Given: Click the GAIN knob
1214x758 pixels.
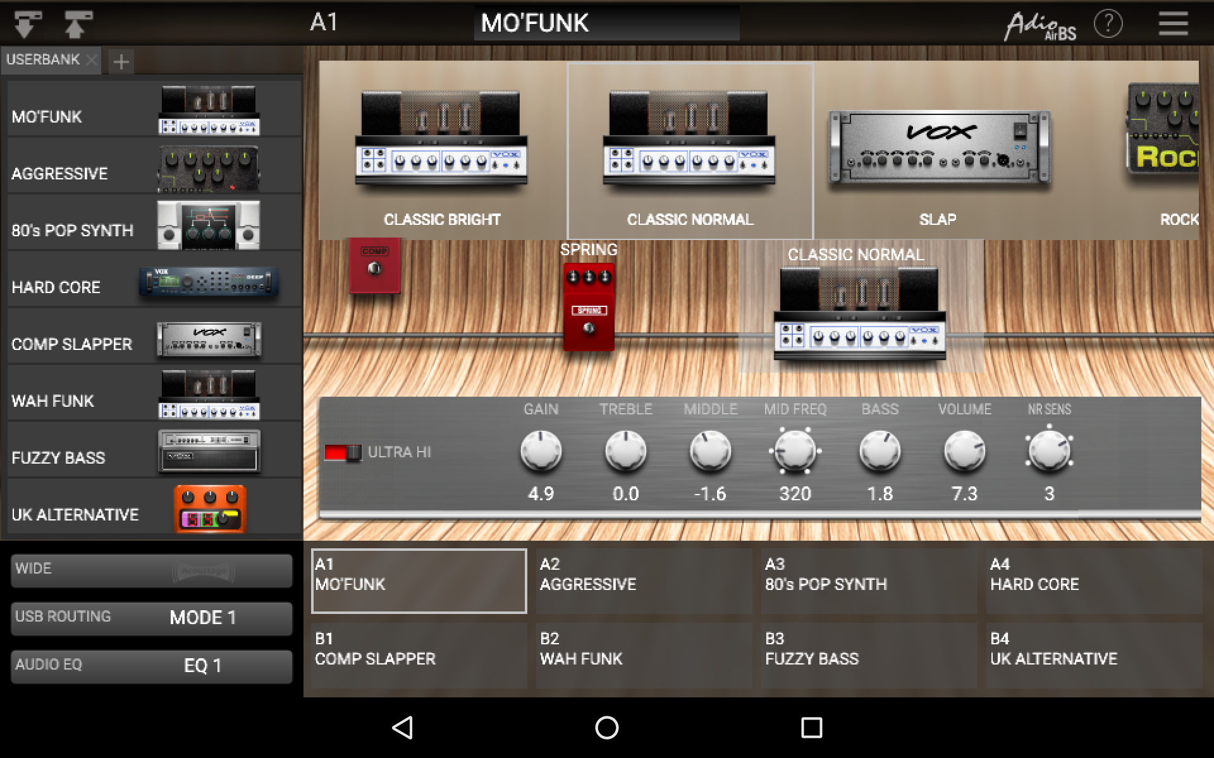Looking at the screenshot, I should point(541,451).
